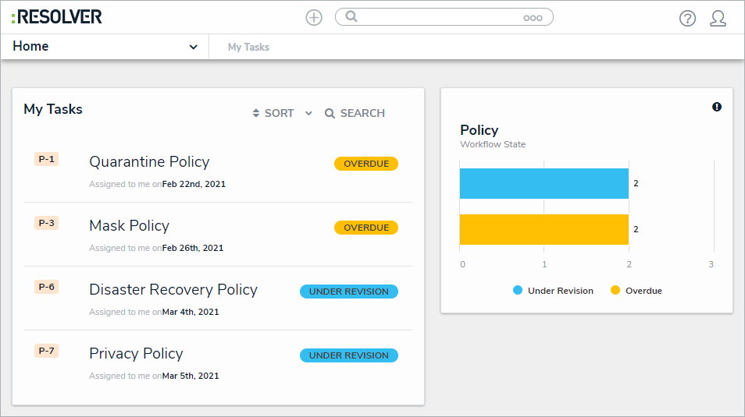Open advanced search options ellipsis
Screen dimensions: 745x417
(533, 18)
